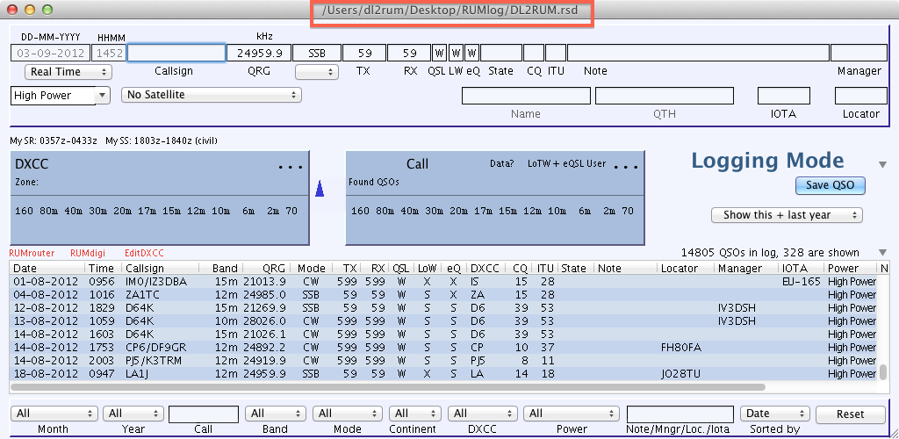Open the Year filter dropdown

coord(133,414)
